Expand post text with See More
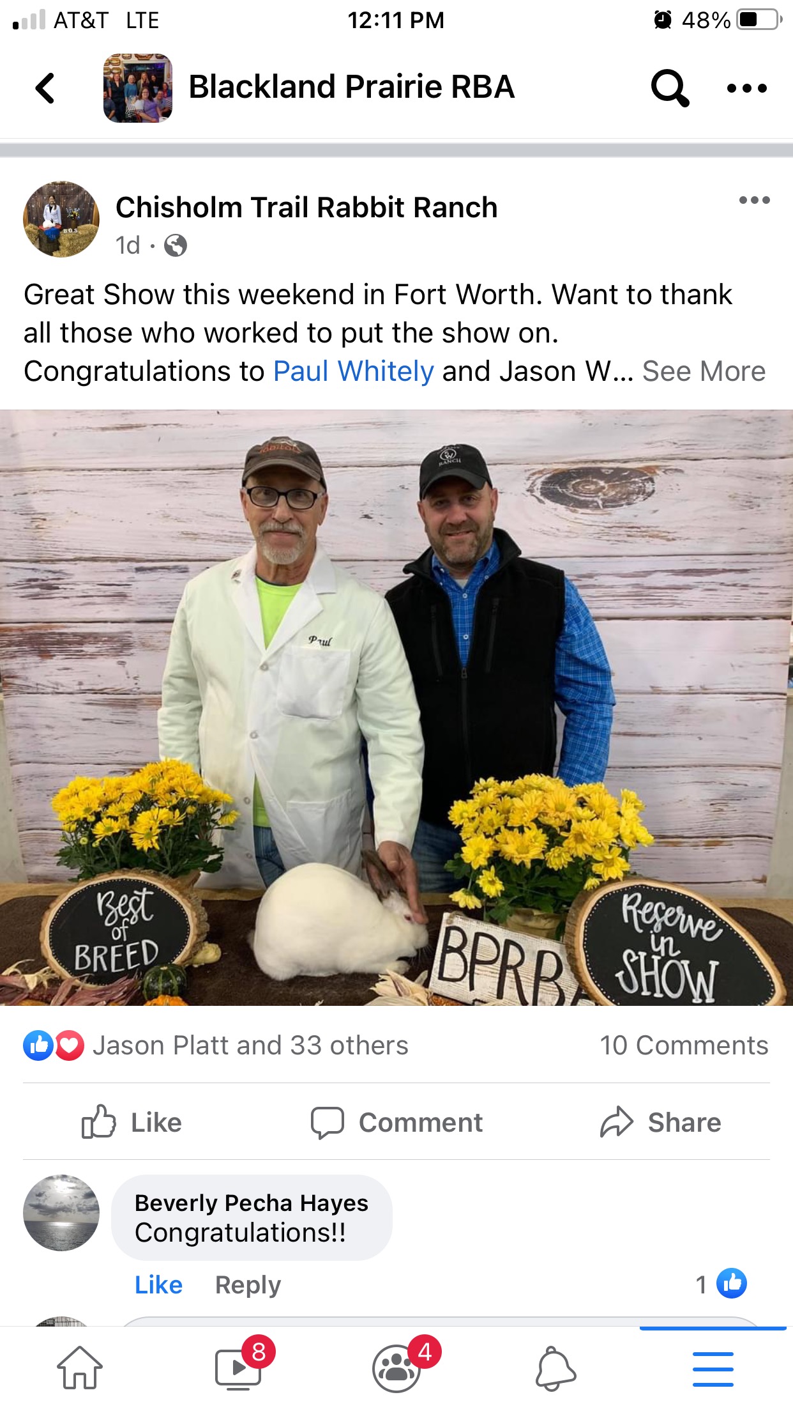Image resolution: width=793 pixels, height=1411 pixels. click(x=704, y=371)
